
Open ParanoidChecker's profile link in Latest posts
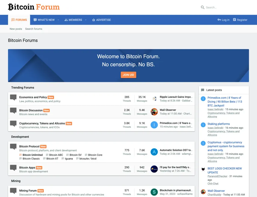pyautogui.click(x=217, y=176)
